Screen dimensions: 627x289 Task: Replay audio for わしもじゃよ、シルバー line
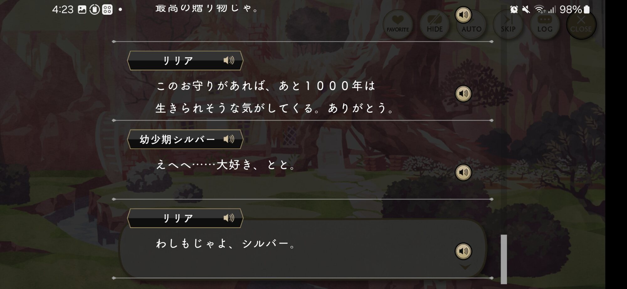click(463, 251)
